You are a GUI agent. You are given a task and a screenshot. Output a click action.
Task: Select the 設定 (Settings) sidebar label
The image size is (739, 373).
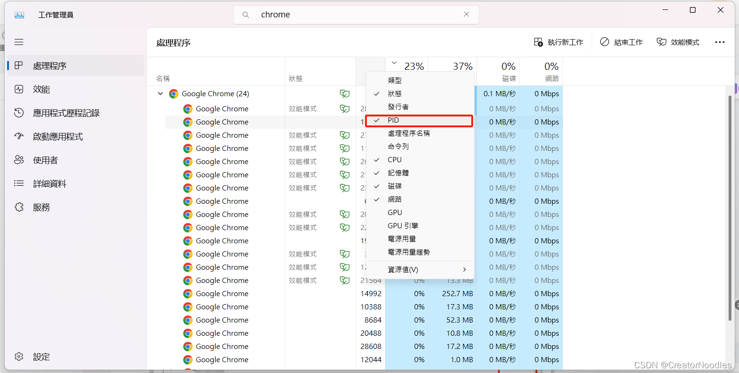[x=42, y=357]
